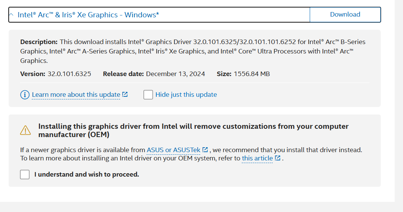Collapse the Intel Arc & Iris Xe section chevron
This screenshot has width=403, height=212.
point(11,15)
